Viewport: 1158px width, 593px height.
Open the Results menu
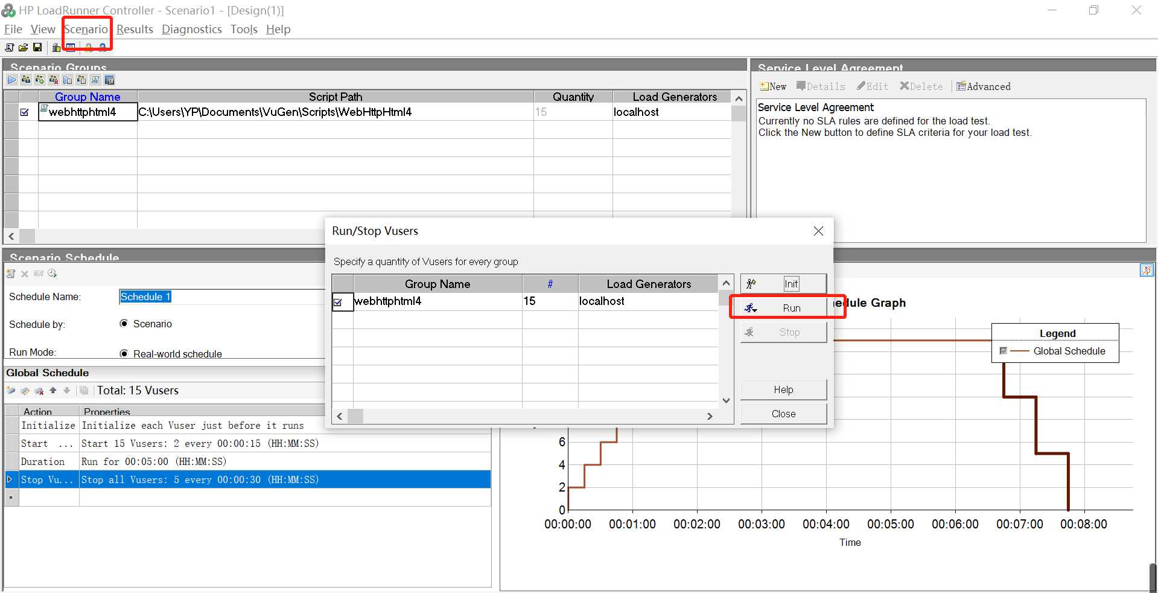(135, 29)
